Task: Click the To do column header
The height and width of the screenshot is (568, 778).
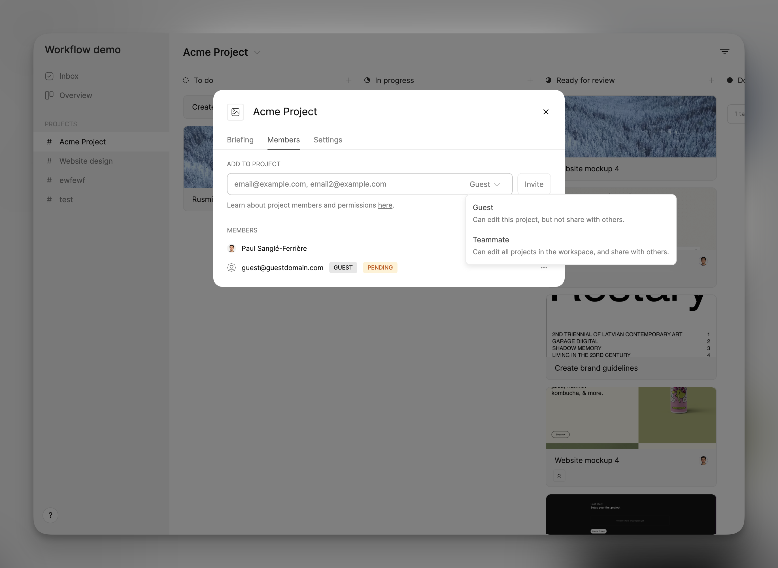Action: coord(203,80)
